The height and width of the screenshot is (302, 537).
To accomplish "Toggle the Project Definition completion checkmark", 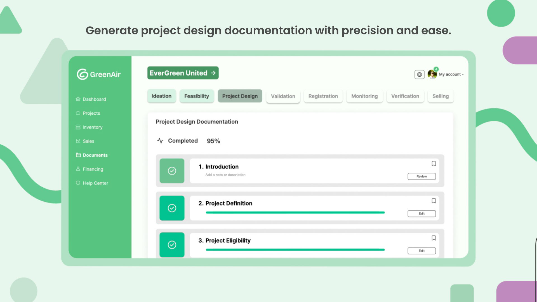I will click(x=172, y=208).
